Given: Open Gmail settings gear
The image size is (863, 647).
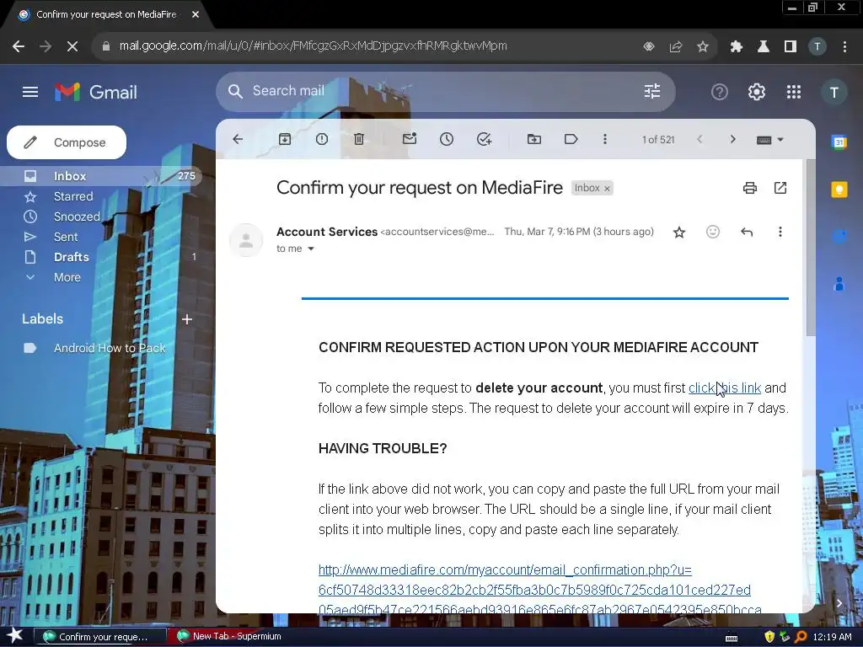Looking at the screenshot, I should 756,92.
